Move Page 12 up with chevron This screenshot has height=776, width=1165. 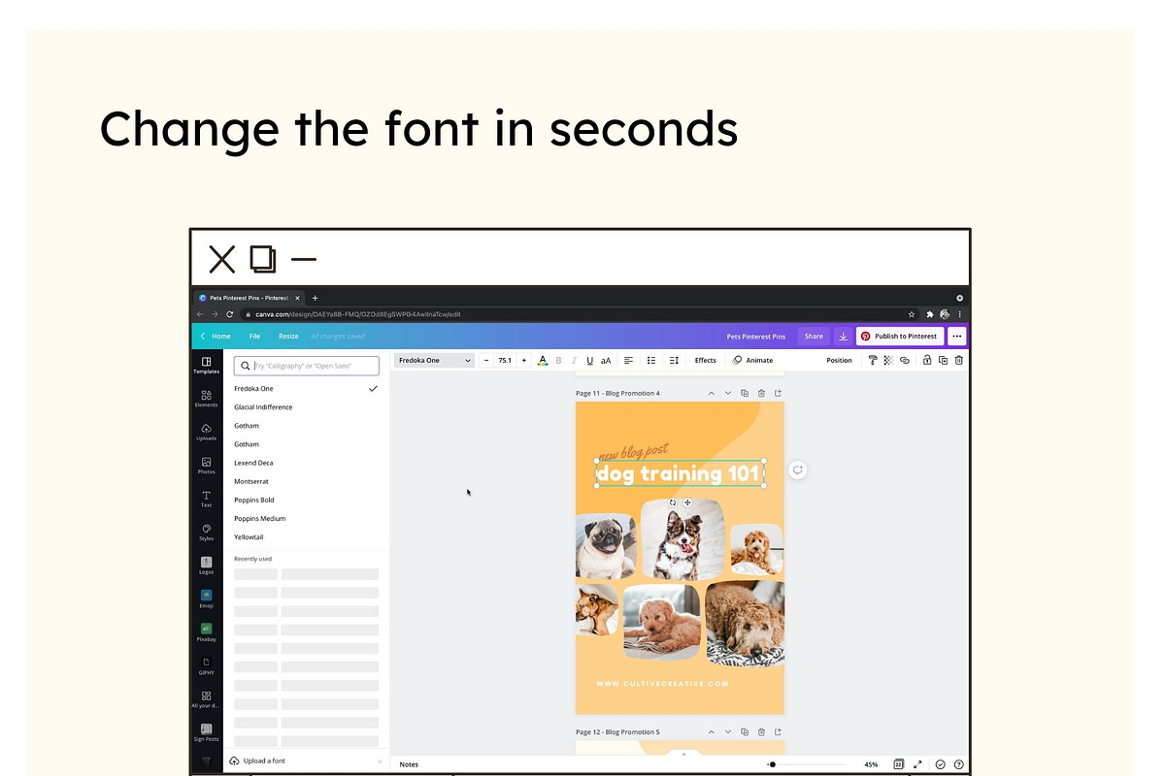click(711, 731)
